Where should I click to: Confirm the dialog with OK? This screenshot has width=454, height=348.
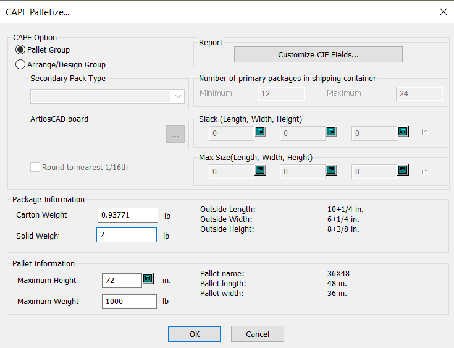coord(195,334)
